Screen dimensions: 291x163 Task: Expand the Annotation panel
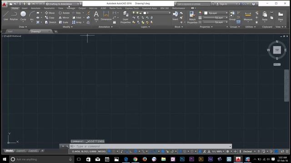[105, 27]
